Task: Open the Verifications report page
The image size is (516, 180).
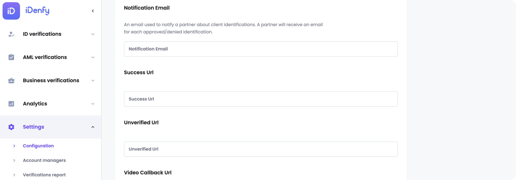Action: (x=44, y=175)
